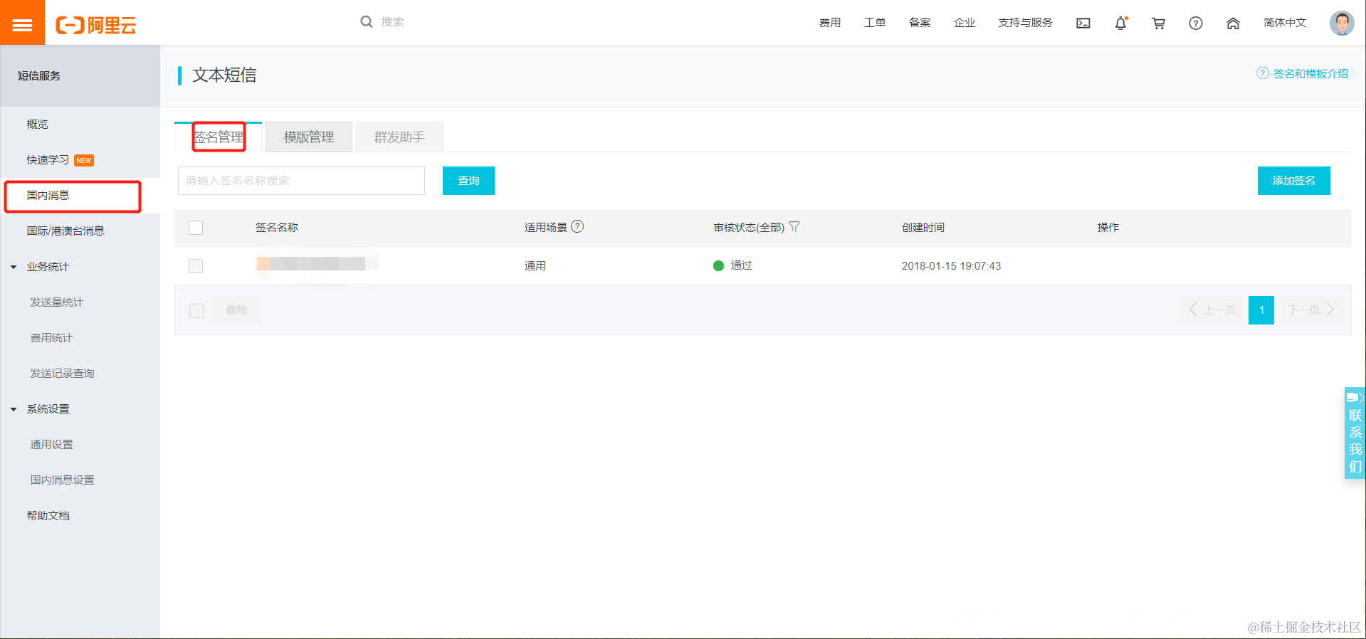Open 帮助文档 in the sidebar

click(48, 516)
